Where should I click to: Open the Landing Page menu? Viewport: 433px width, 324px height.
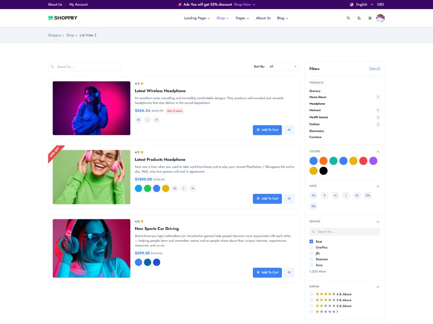coord(197,18)
